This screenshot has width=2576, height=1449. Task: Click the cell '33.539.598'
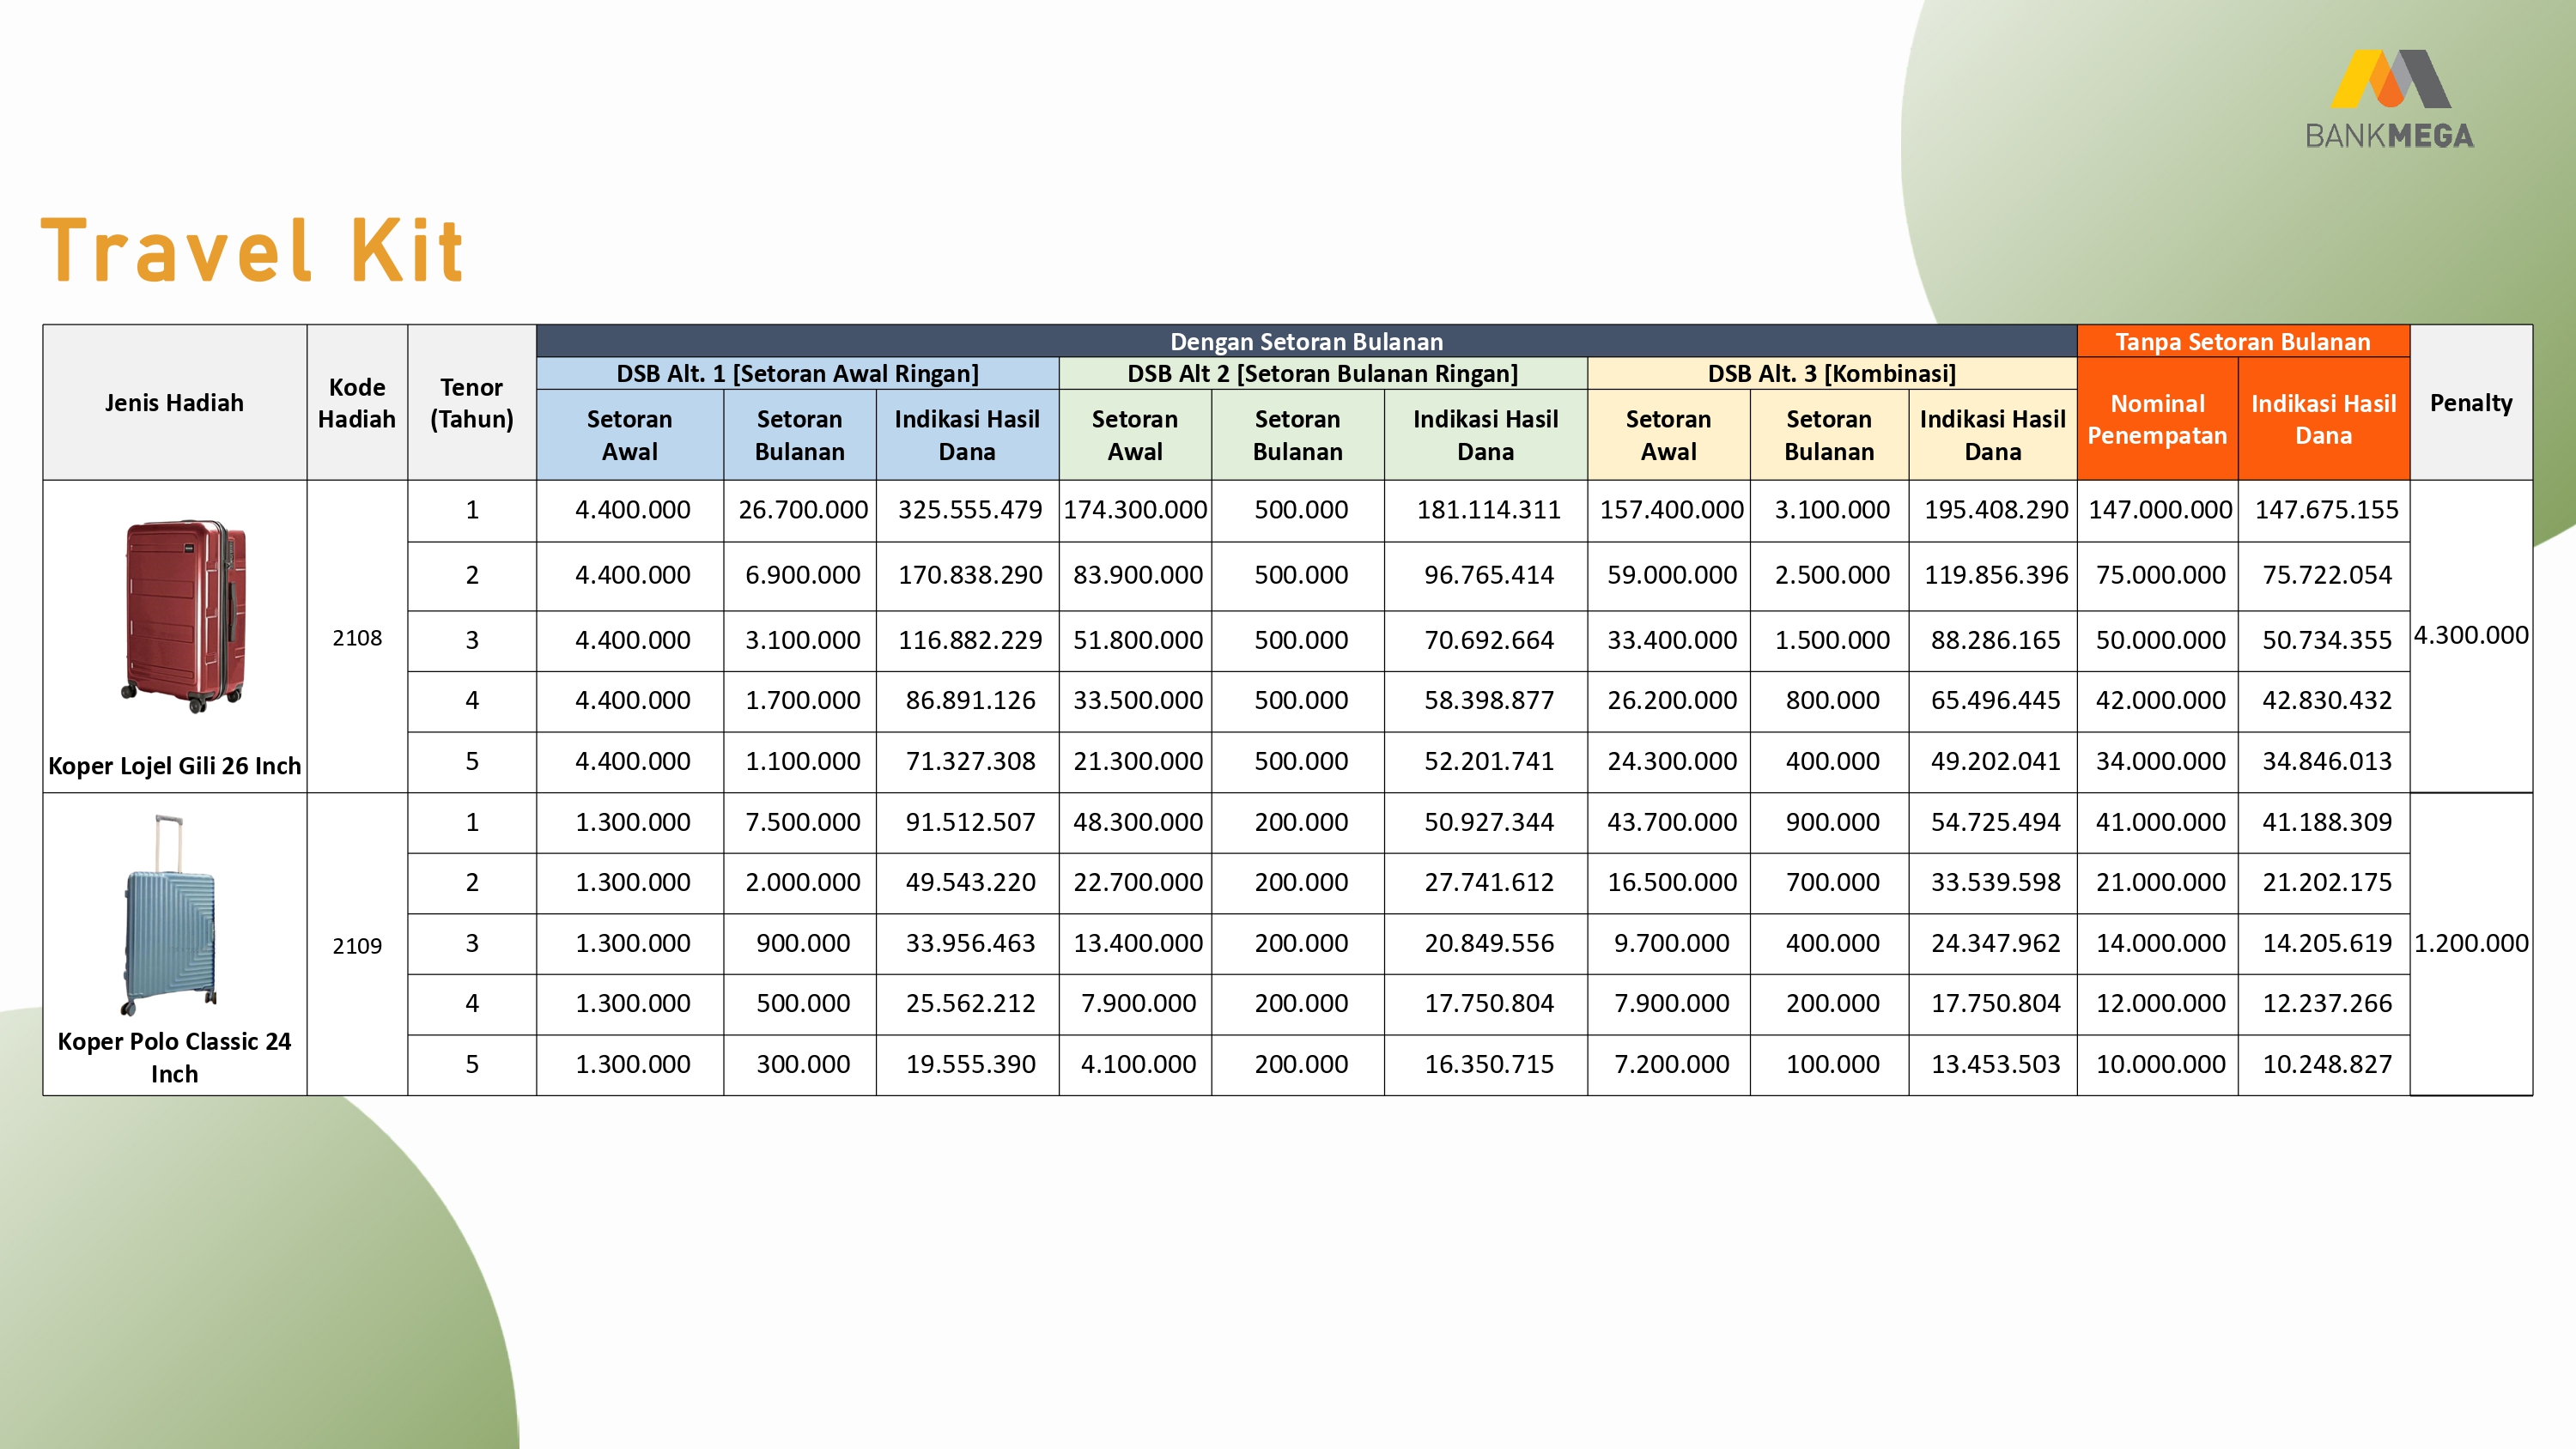(1995, 882)
